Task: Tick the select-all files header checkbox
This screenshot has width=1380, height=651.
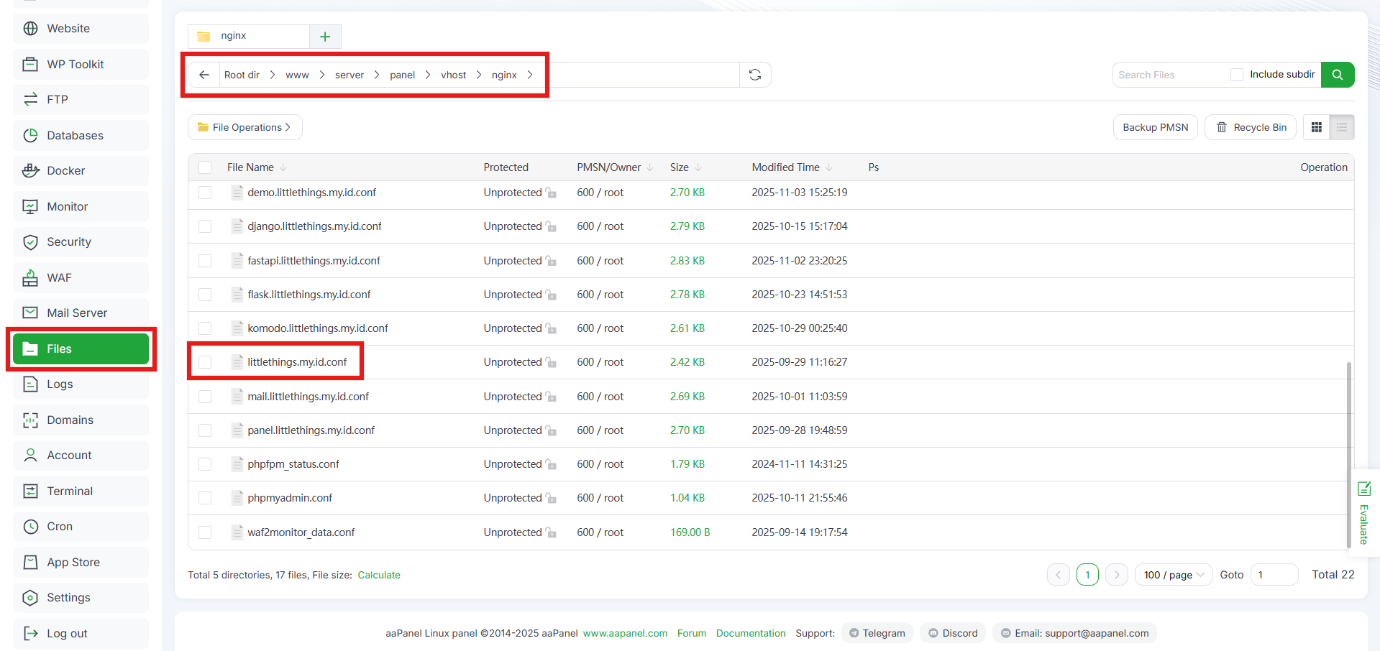Action: click(205, 167)
